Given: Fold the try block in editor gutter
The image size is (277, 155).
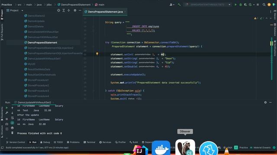Looking at the screenshot, I should pos(93,46).
